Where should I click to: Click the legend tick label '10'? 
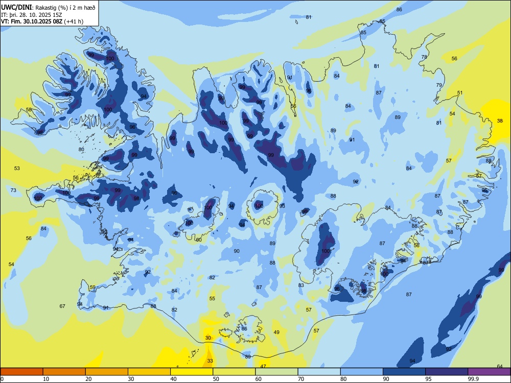tap(46, 379)
